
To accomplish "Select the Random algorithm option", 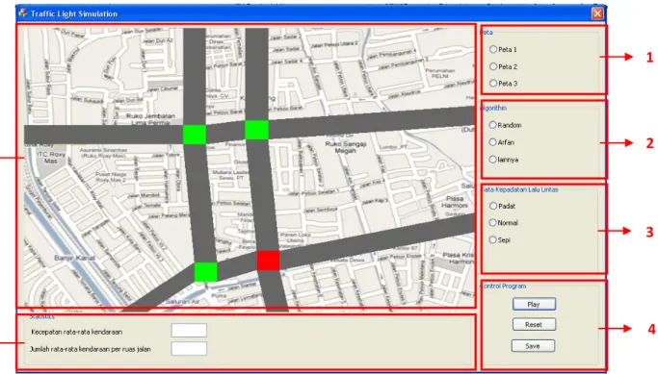I will (493, 125).
